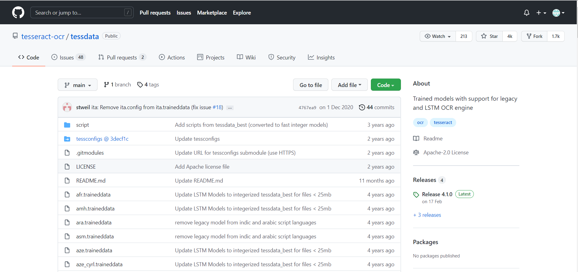Screen dimensions: 578x272
Task: Select the Code tab
Action: 29,57
